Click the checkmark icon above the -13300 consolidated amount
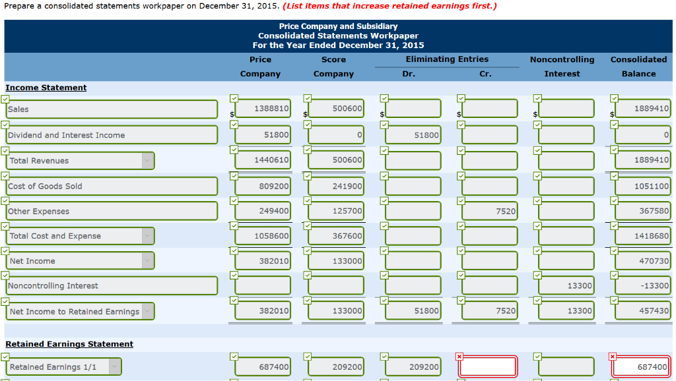676x381 pixels. point(613,276)
